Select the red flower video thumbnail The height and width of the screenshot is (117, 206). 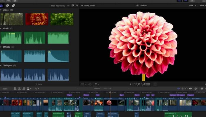[x=37, y=19]
